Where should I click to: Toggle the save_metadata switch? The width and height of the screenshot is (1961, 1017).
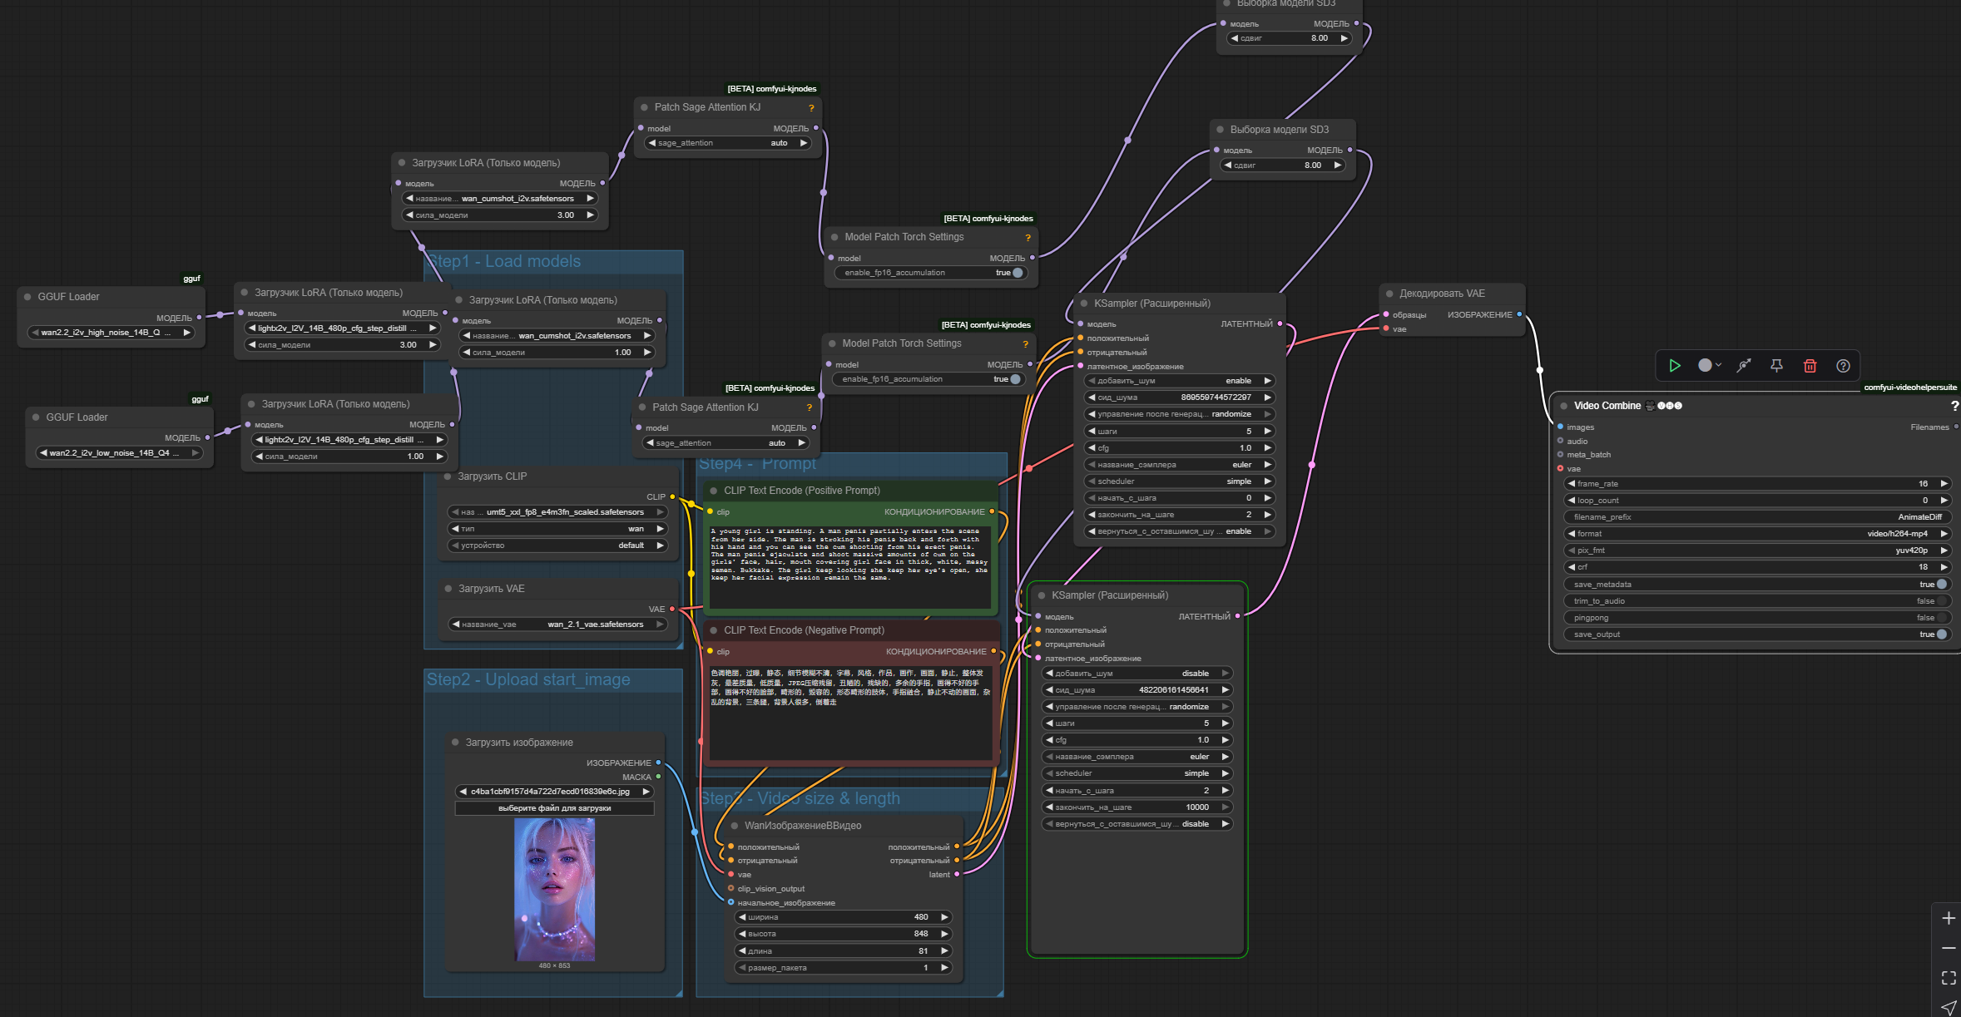1941,585
